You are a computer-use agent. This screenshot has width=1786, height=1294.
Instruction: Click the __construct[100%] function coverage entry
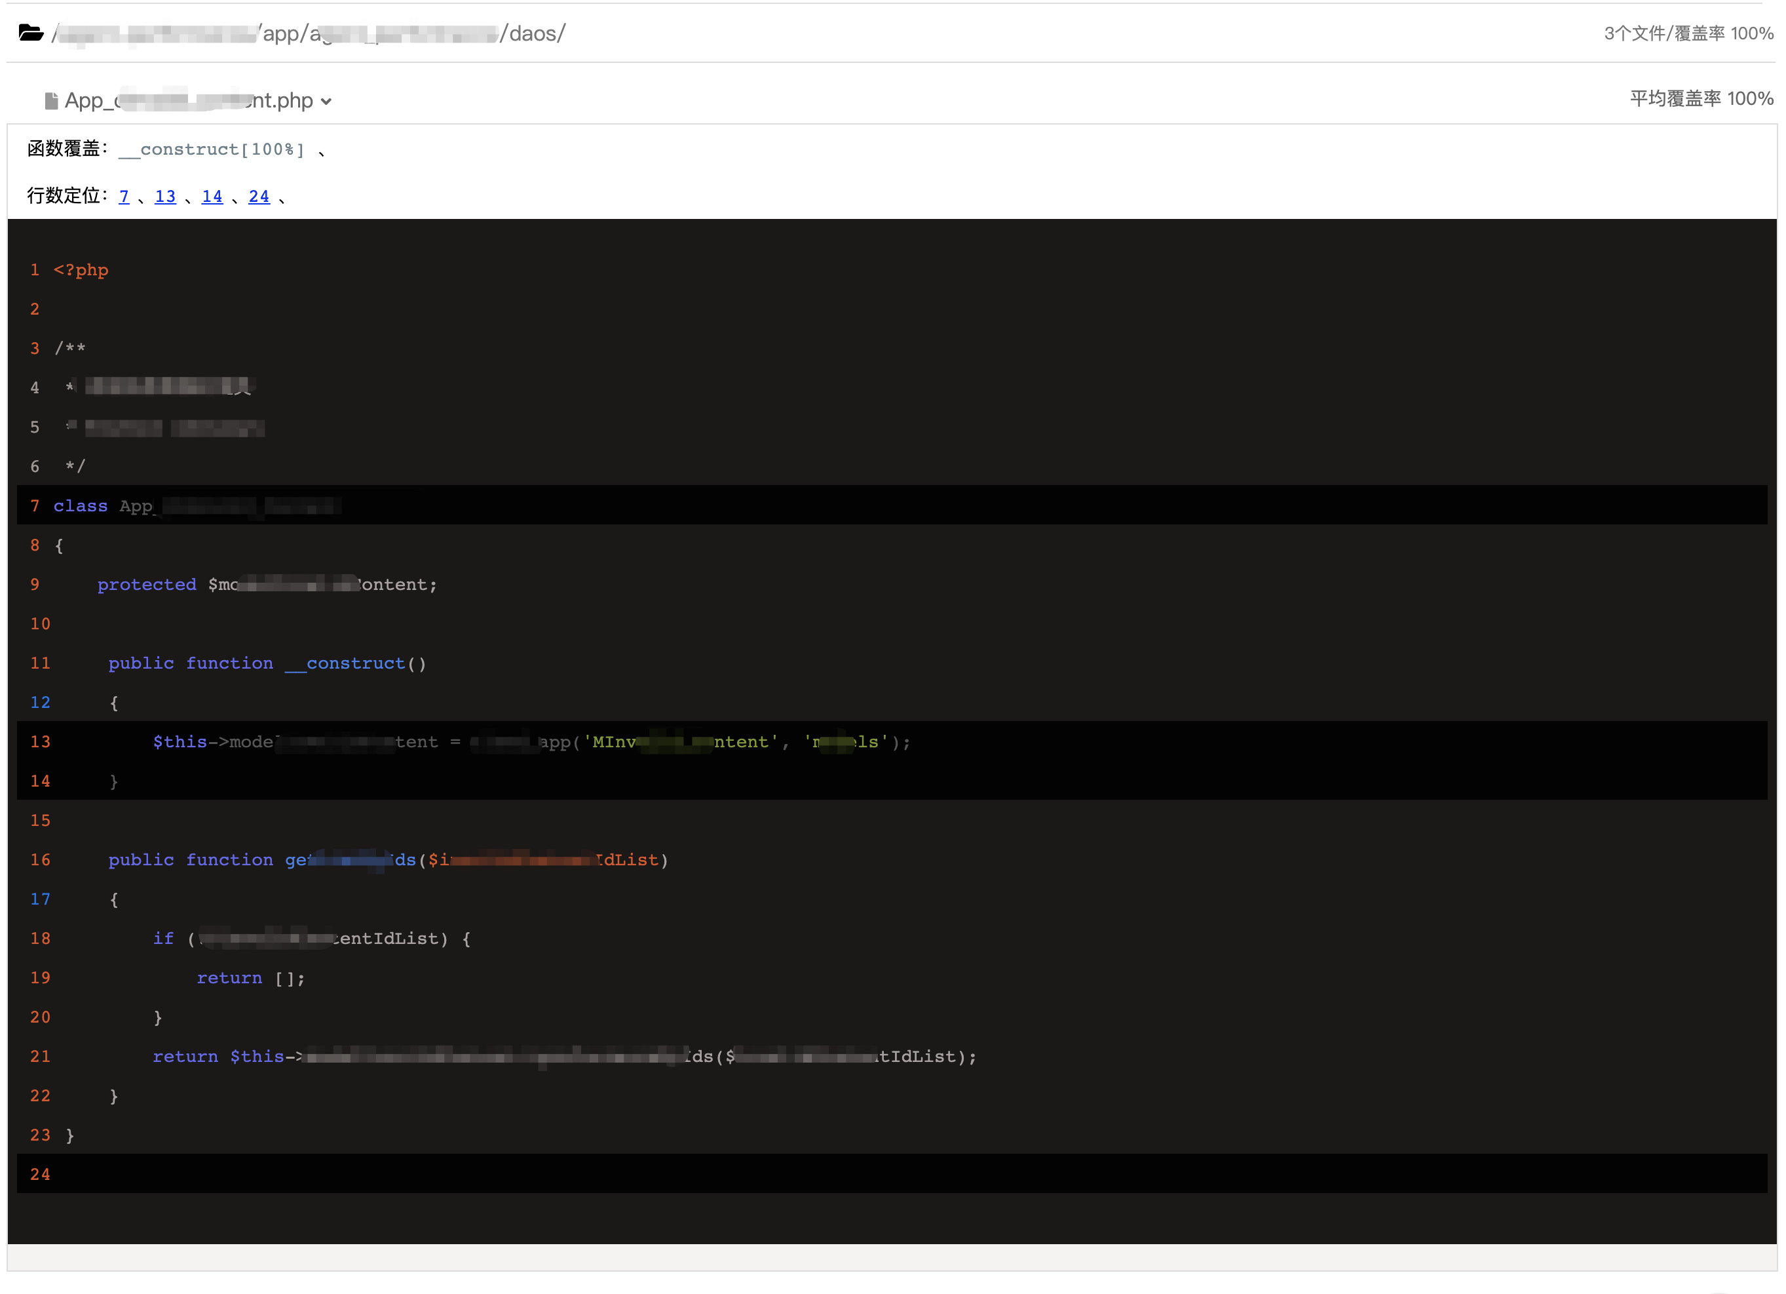pos(211,149)
